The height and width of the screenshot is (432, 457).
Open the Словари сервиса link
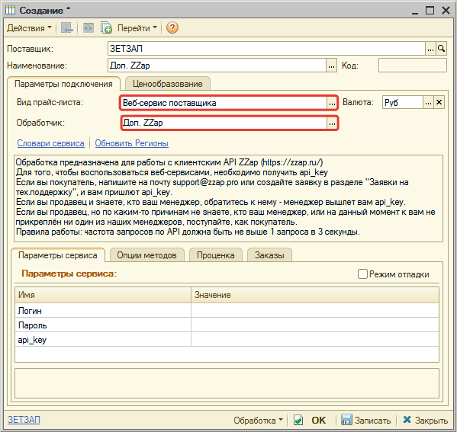coord(50,143)
